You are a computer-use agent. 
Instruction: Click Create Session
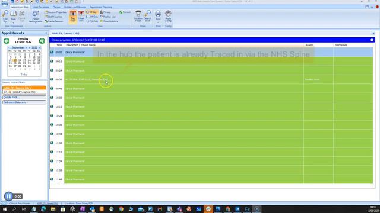coord(54,21)
